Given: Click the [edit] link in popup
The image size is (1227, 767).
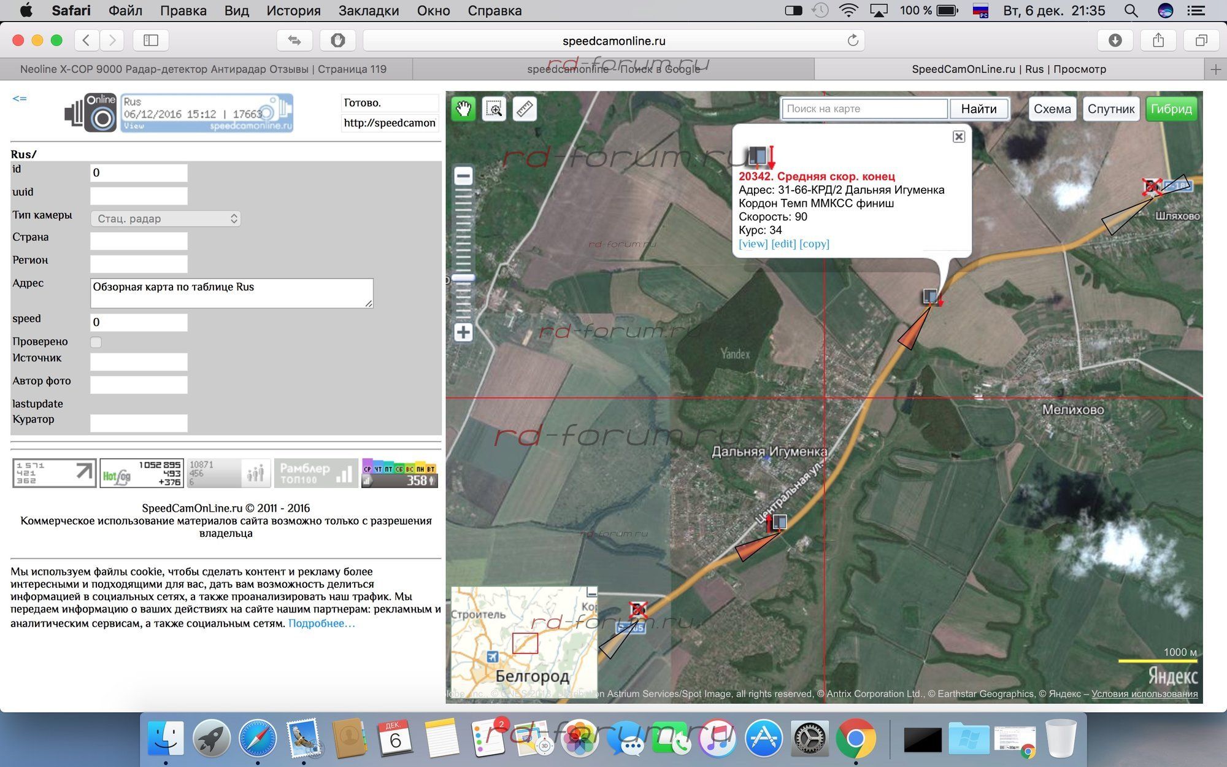Looking at the screenshot, I should [783, 244].
